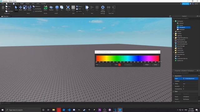Open the Toolbox

[x=51, y=8]
